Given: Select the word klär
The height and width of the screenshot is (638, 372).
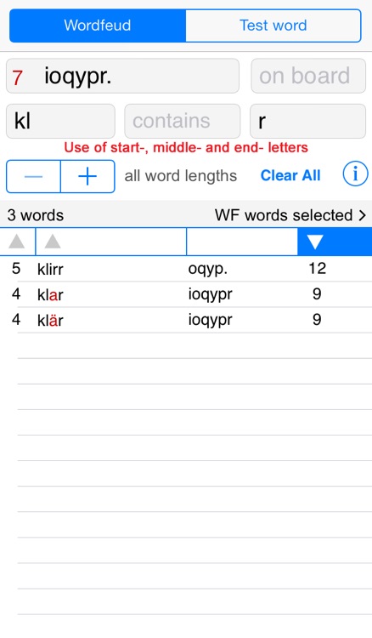Looking at the screenshot, I should tap(50, 320).
